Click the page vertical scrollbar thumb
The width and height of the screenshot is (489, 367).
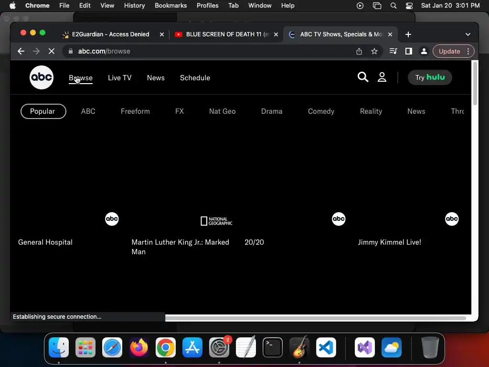(x=475, y=83)
